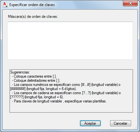Close the dialog with the red X
The image size is (140, 132).
coord(130,3)
